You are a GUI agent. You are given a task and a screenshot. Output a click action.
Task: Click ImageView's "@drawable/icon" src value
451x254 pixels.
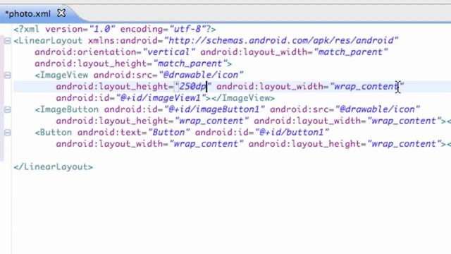tap(201, 75)
